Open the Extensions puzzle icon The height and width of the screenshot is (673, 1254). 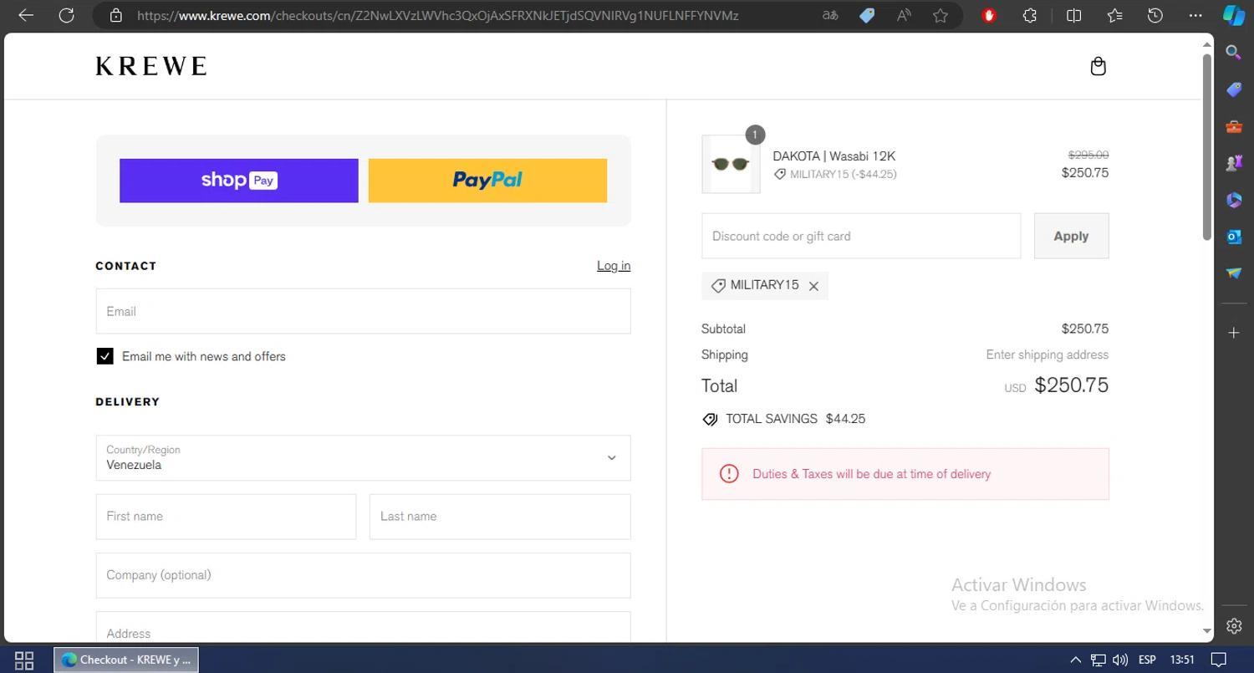(1030, 15)
